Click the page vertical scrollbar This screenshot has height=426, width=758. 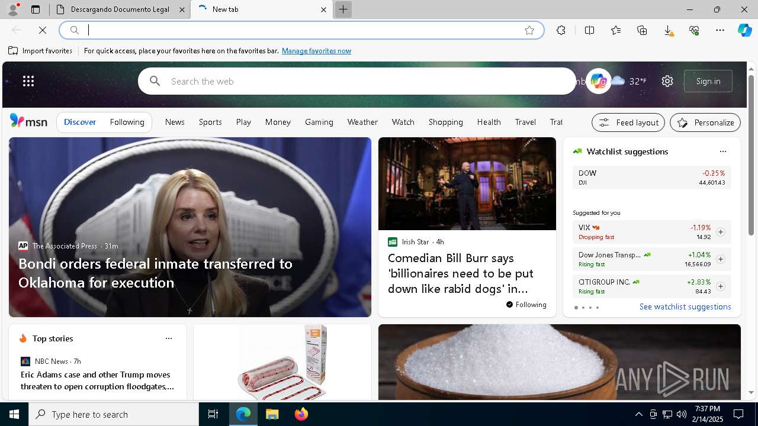pyautogui.click(x=751, y=155)
